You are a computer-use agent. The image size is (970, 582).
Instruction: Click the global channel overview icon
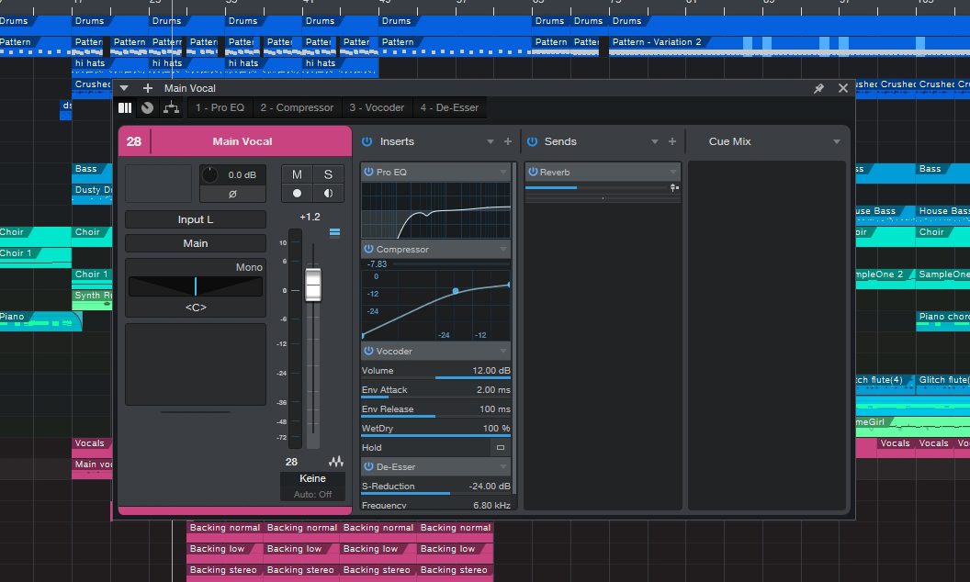[x=149, y=107]
